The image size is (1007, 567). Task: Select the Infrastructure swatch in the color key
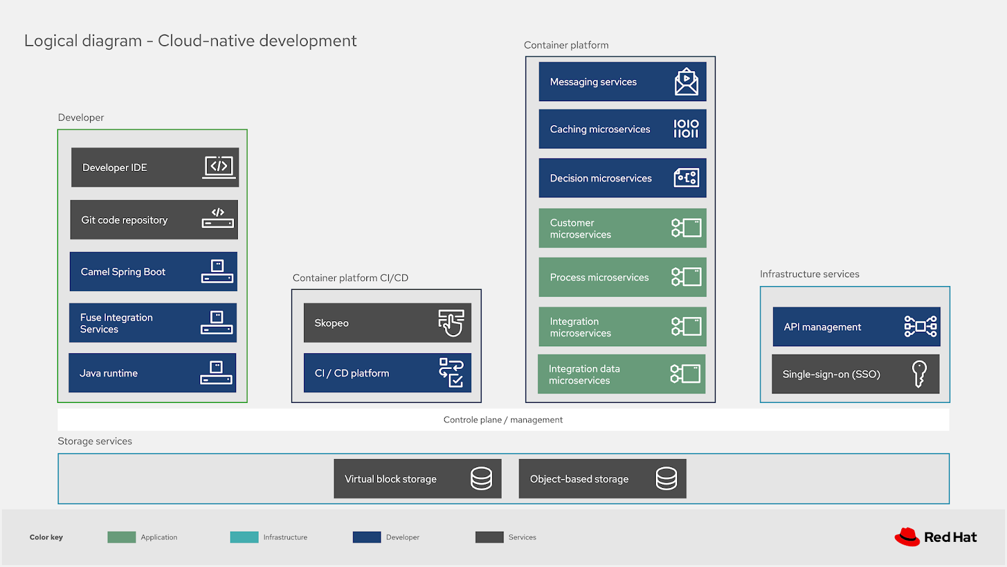coord(244,537)
